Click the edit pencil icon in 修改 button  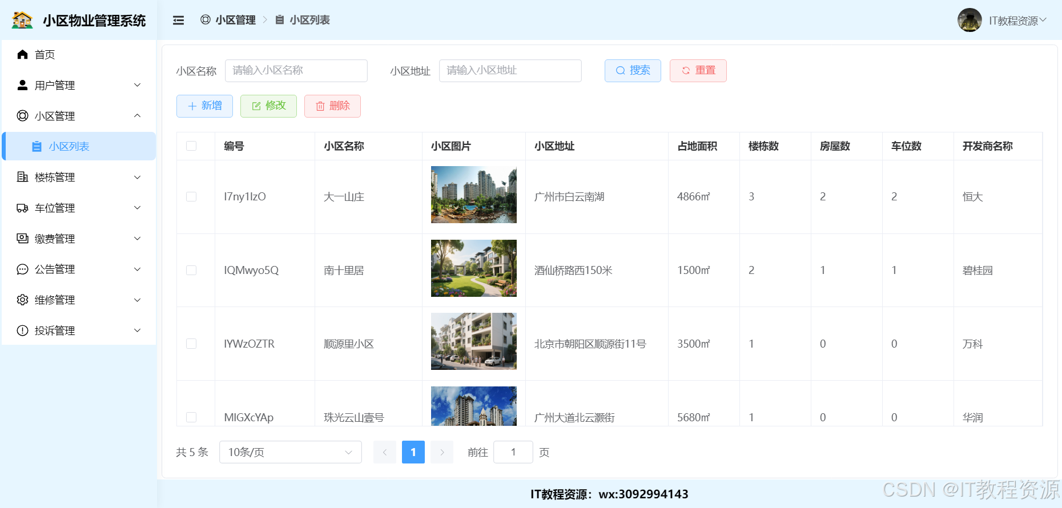pos(256,106)
